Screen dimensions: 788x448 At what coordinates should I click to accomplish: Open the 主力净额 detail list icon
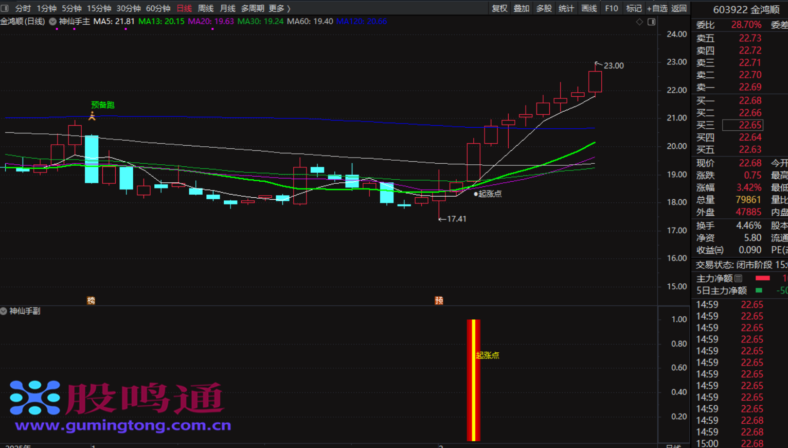click(x=739, y=279)
